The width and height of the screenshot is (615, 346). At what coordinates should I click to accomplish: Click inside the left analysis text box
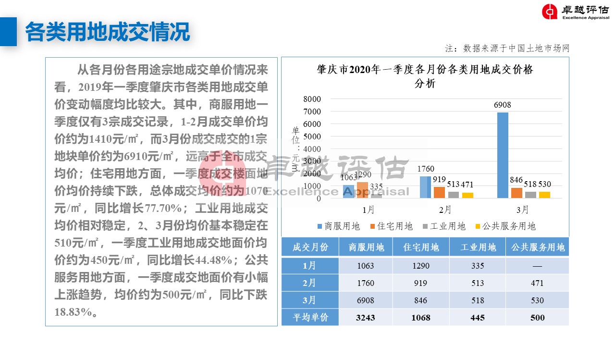[161, 192]
